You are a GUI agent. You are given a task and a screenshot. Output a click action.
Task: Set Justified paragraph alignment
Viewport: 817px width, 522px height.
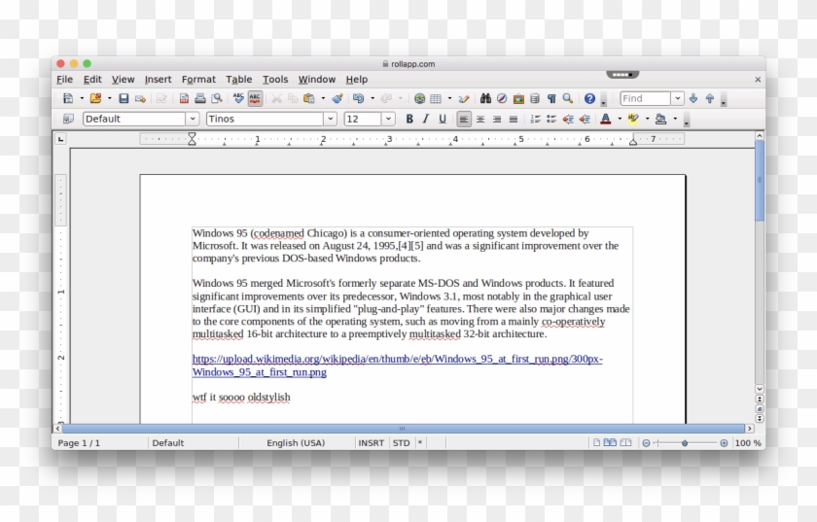coord(514,120)
